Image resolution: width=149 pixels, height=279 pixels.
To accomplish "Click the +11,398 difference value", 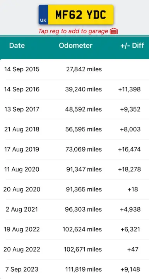I will (129, 89).
